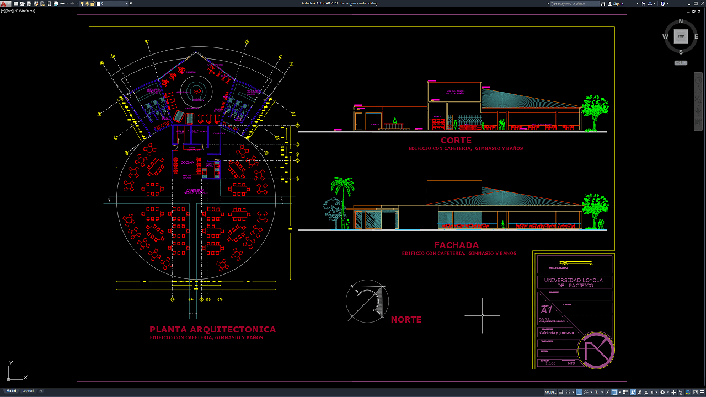706x397 pixels.
Task: Click the Open folder icon
Action: 23,3
